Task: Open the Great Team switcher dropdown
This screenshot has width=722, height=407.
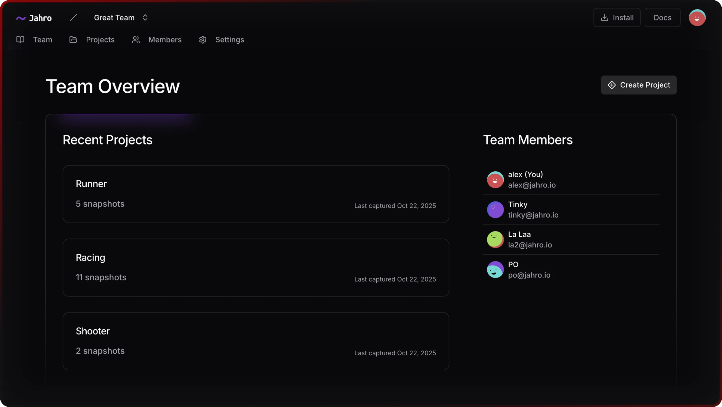Action: click(121, 18)
